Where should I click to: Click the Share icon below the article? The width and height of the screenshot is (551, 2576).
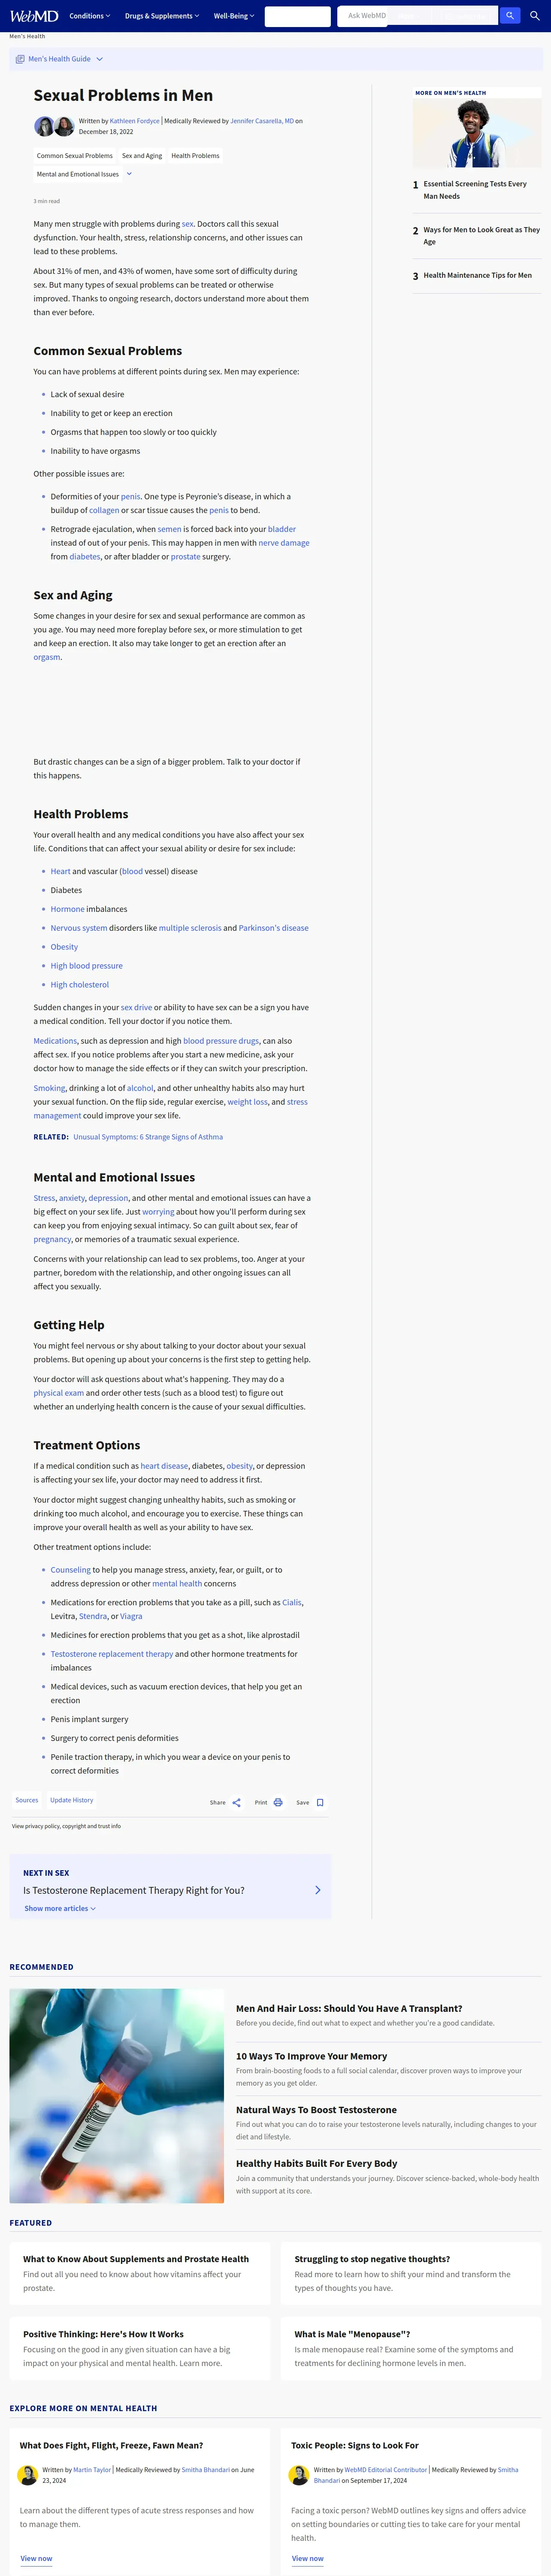point(237,1803)
